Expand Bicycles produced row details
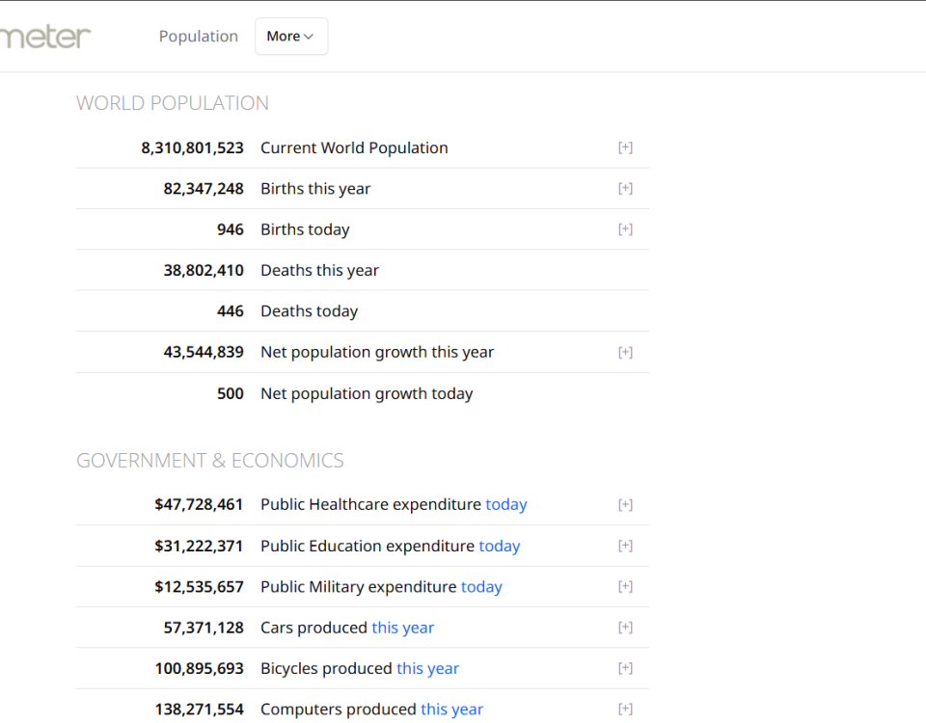This screenshot has height=723, width=926. 625,667
